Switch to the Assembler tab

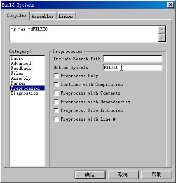point(42,16)
